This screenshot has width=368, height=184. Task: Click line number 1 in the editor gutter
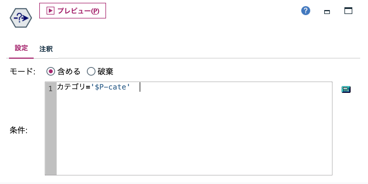pos(50,89)
